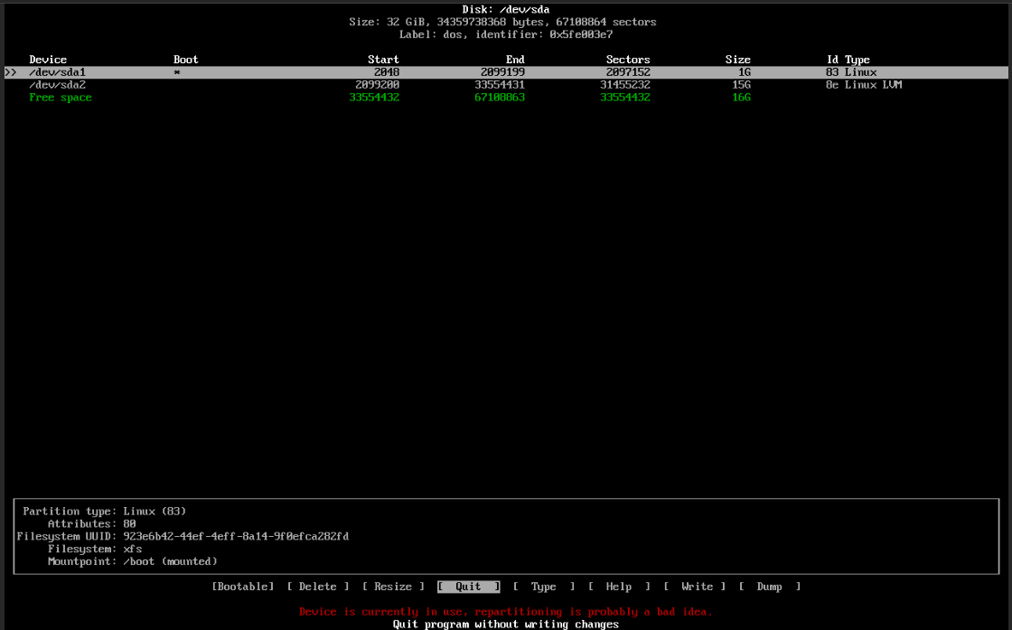The height and width of the screenshot is (630, 1012).
Task: Click the red device in use warning
Action: tap(506, 611)
